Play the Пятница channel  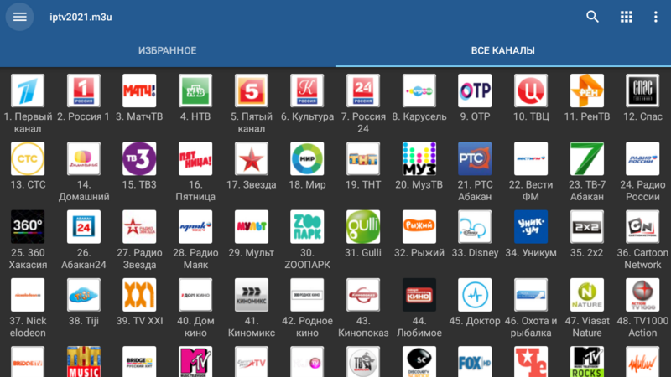coord(195,158)
